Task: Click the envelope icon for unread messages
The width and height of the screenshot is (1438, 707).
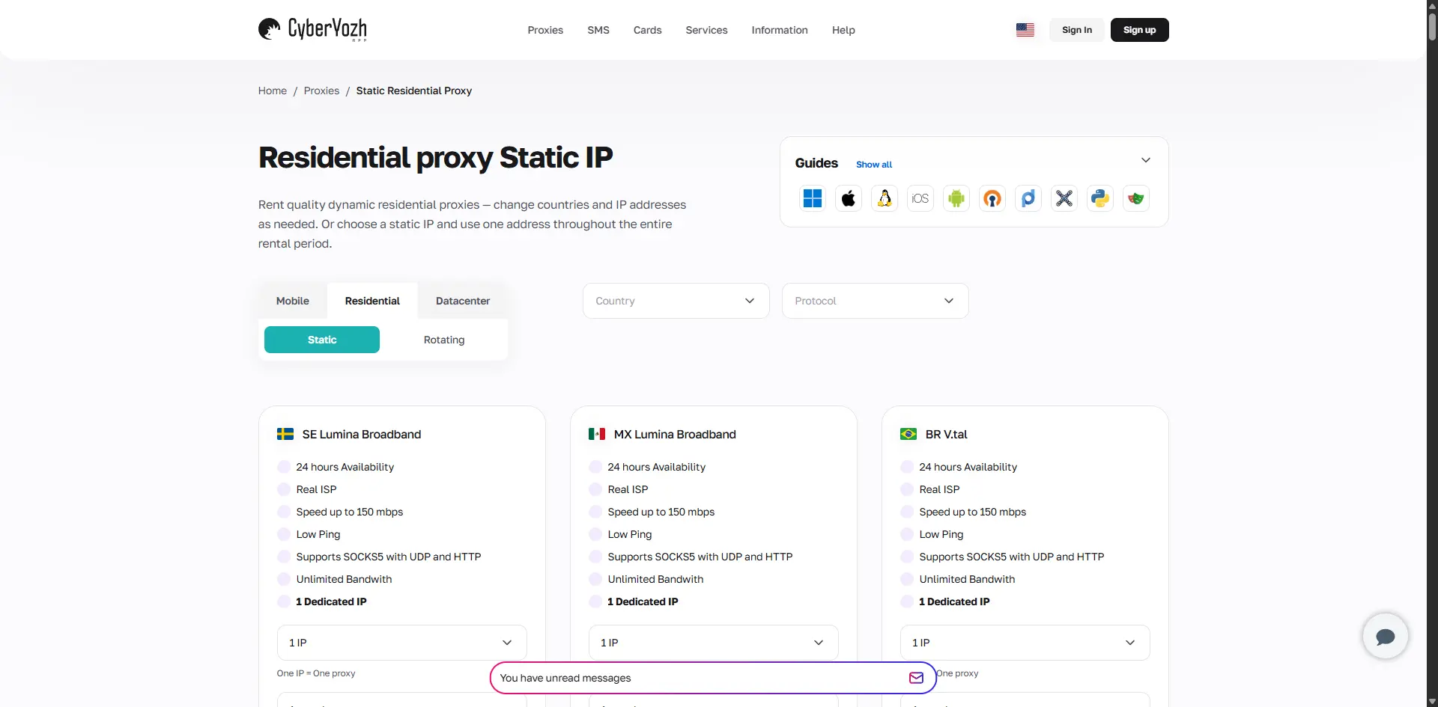Action: pos(916,678)
